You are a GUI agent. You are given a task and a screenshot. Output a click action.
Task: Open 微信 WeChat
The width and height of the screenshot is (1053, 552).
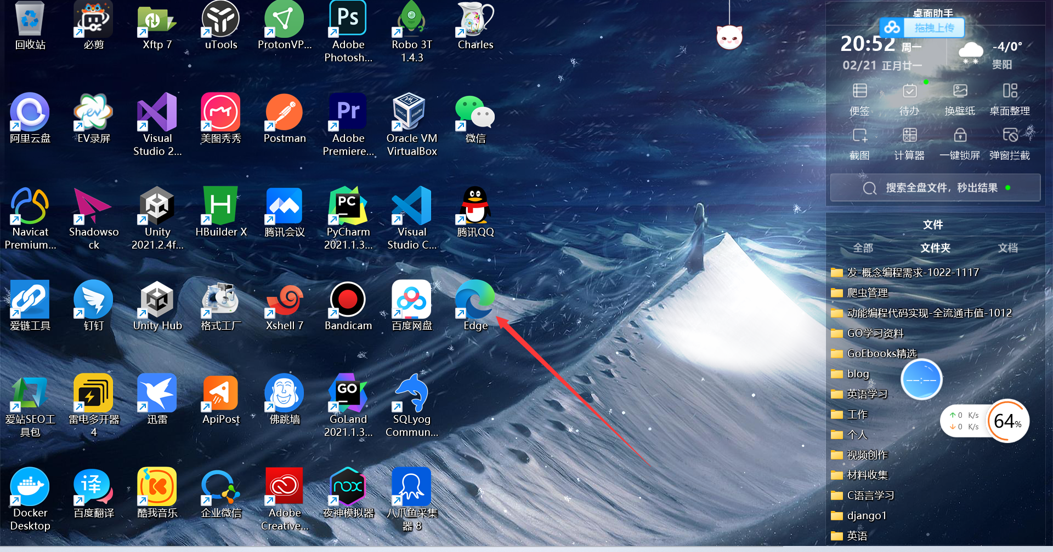tap(474, 112)
